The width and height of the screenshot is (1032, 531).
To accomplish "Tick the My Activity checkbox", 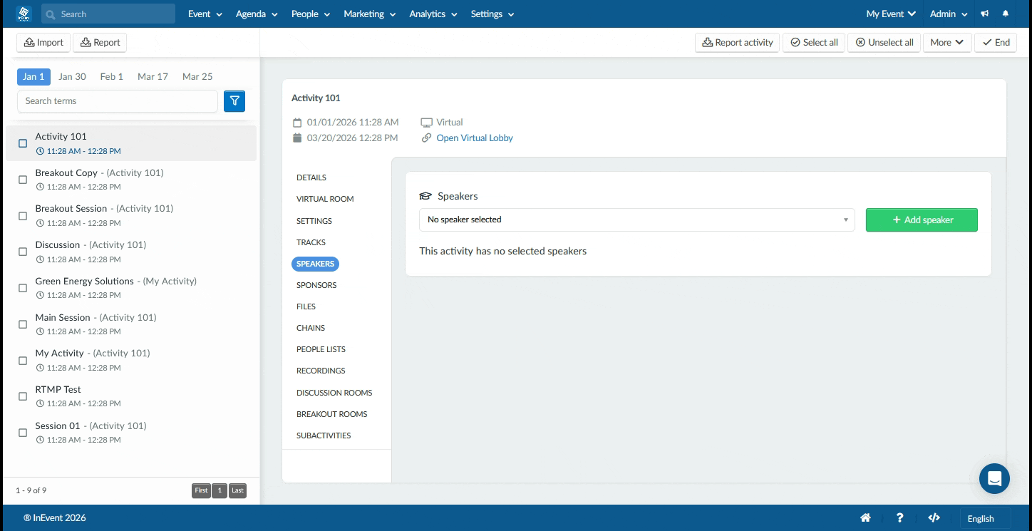I will [x=23, y=361].
